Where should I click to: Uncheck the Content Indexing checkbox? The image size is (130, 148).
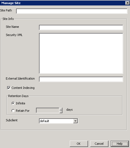coord(9,88)
